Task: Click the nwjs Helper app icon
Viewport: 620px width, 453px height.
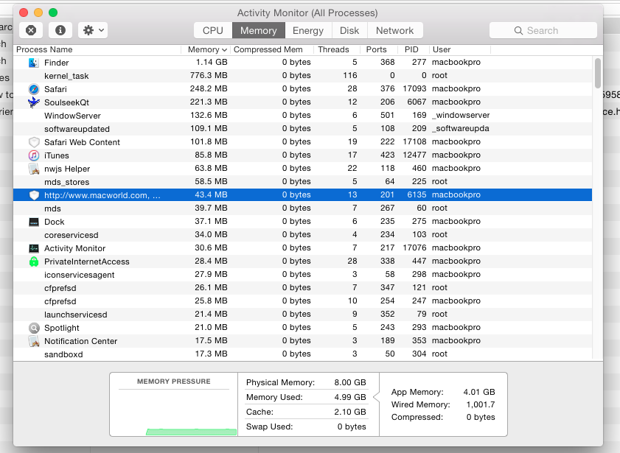Action: tap(34, 169)
